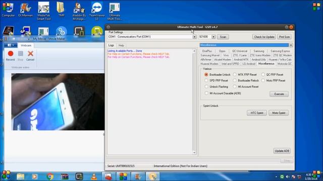The image size is (323, 181).
Task: Select MTK FRP Reset radio option
Action: point(245,75)
